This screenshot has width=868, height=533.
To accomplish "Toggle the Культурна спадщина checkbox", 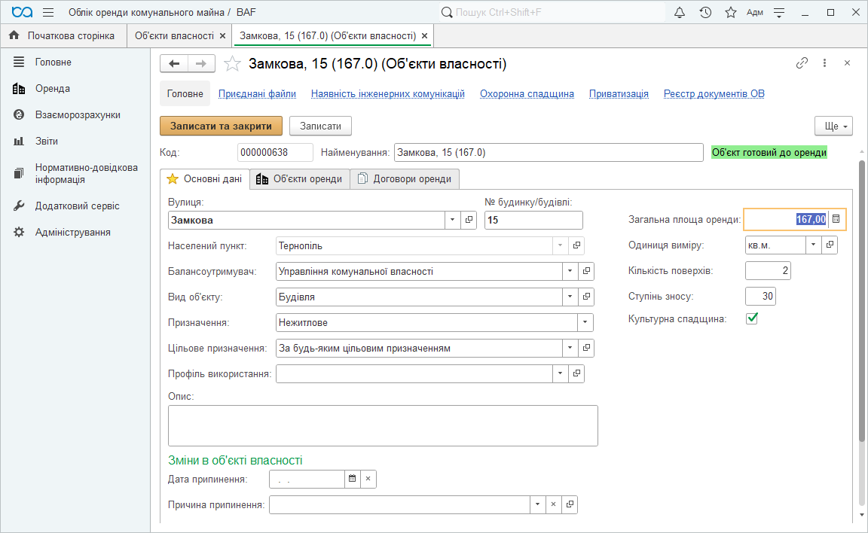I will point(751,318).
